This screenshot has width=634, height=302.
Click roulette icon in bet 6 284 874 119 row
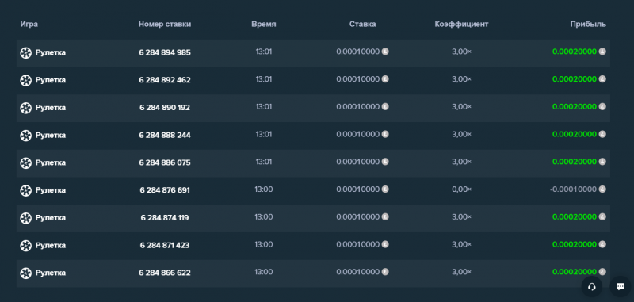point(26,218)
